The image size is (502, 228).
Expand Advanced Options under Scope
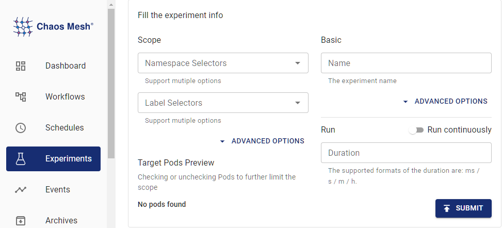point(262,141)
